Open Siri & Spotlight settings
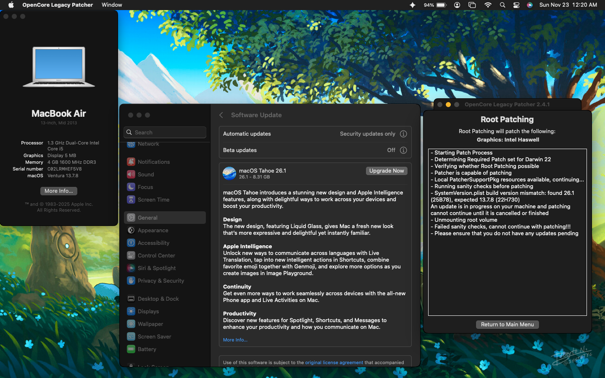The width and height of the screenshot is (605, 378). [x=156, y=268]
